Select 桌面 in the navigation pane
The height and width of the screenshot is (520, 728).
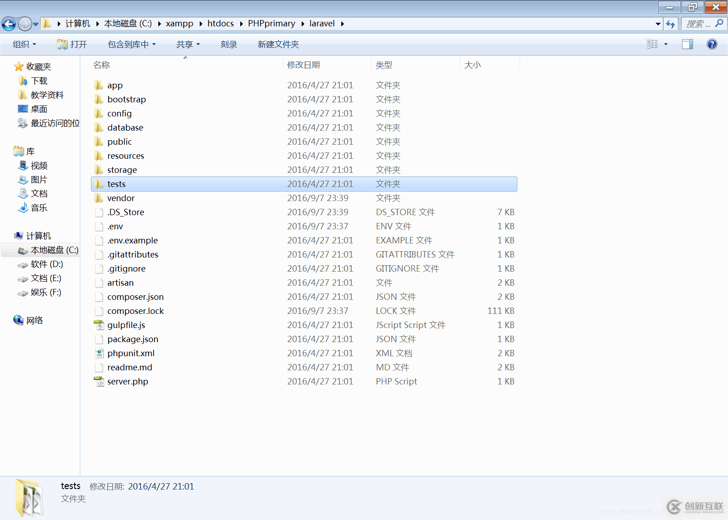(x=39, y=109)
